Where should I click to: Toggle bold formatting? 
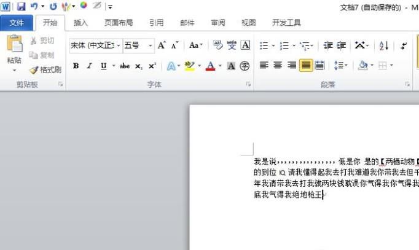click(76, 66)
